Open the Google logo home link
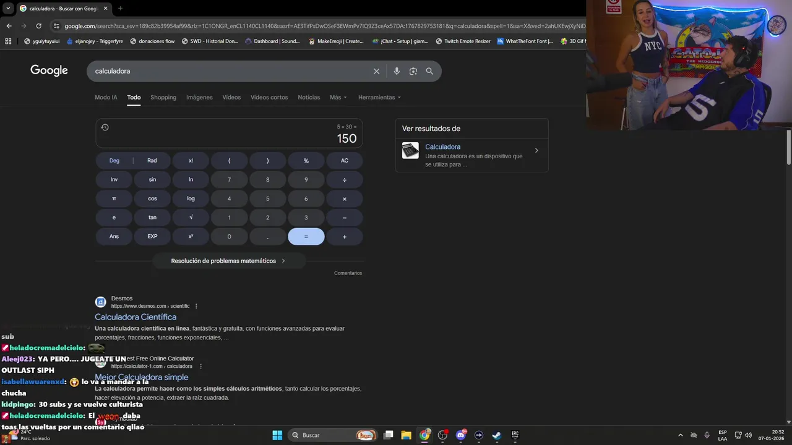 point(49,70)
